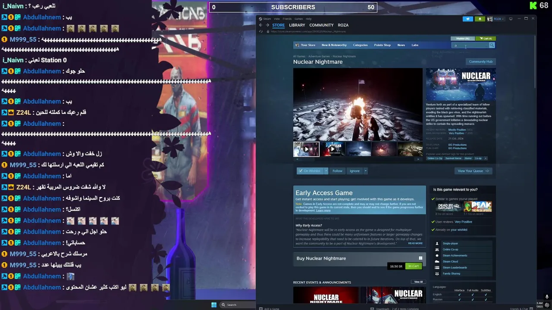Open Online Co-op feature icon
This screenshot has height=310, width=552.
[x=437, y=250]
